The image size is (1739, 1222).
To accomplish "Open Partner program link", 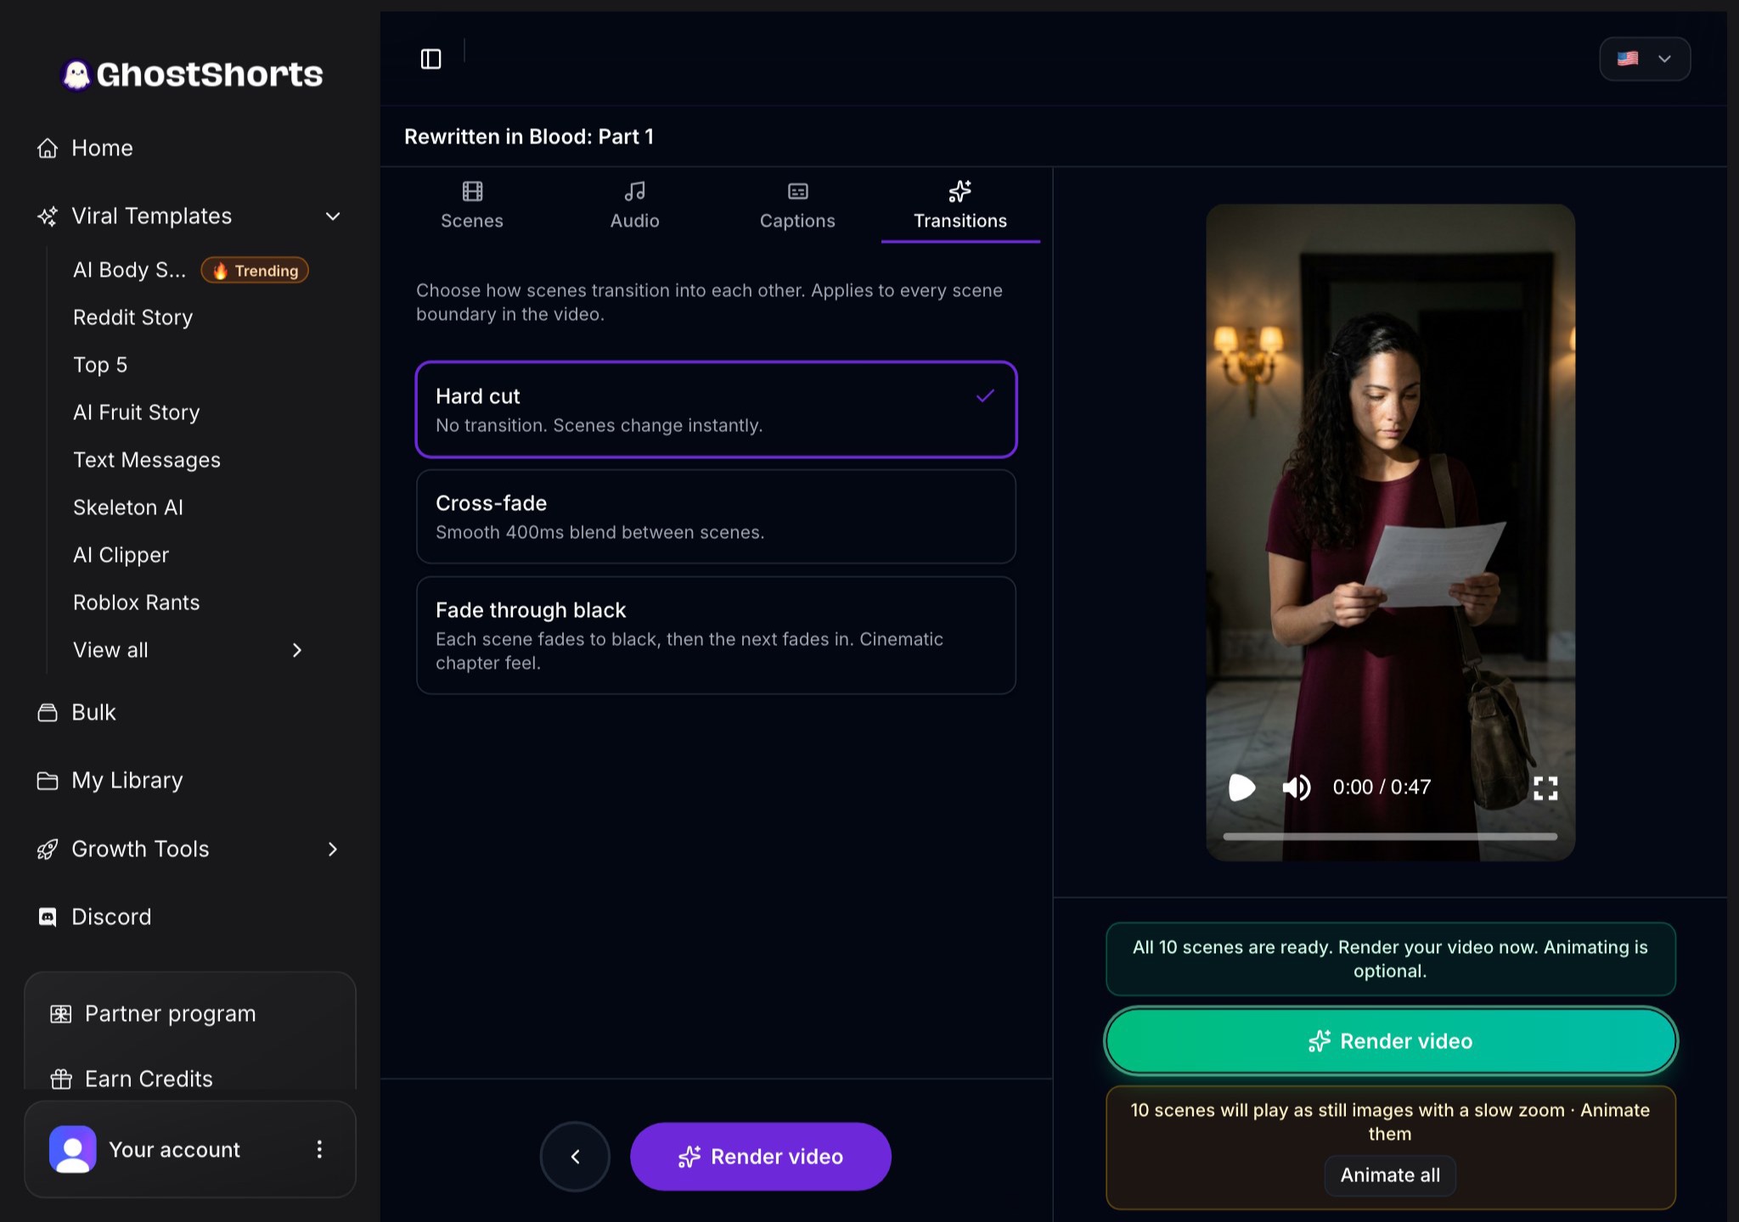I will tap(170, 1014).
